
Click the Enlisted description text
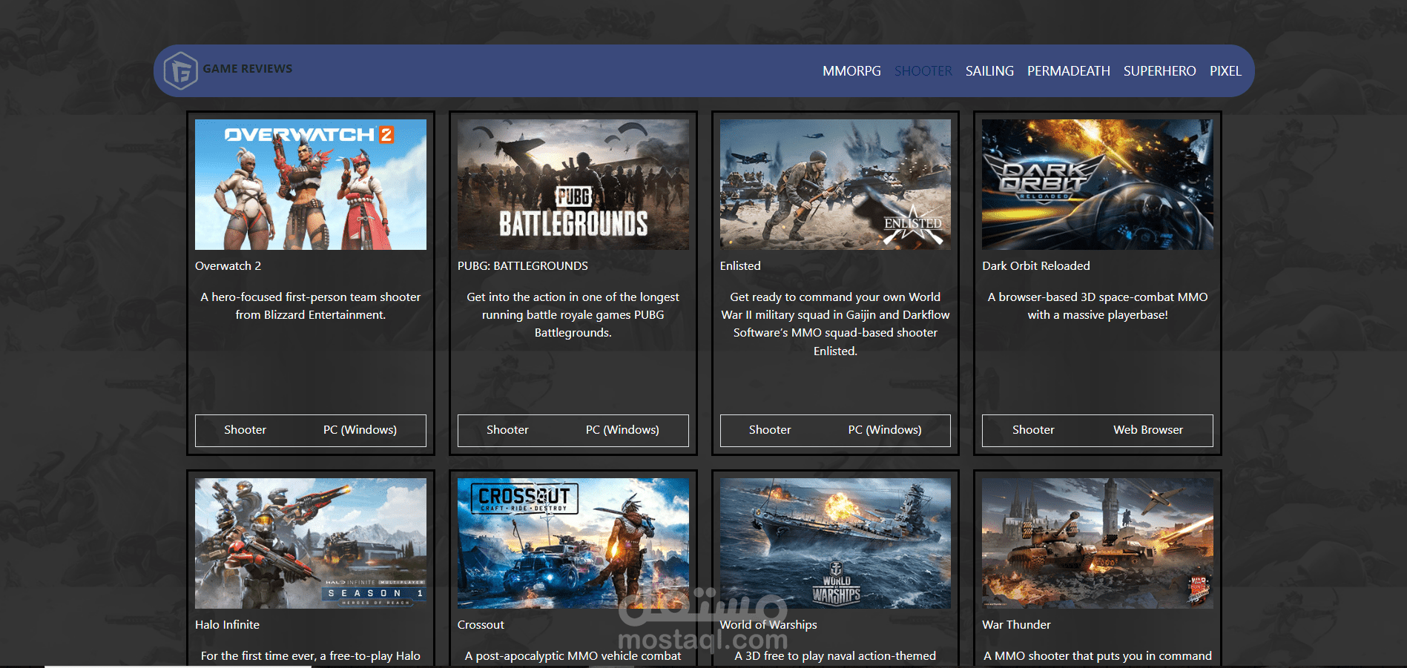point(835,324)
